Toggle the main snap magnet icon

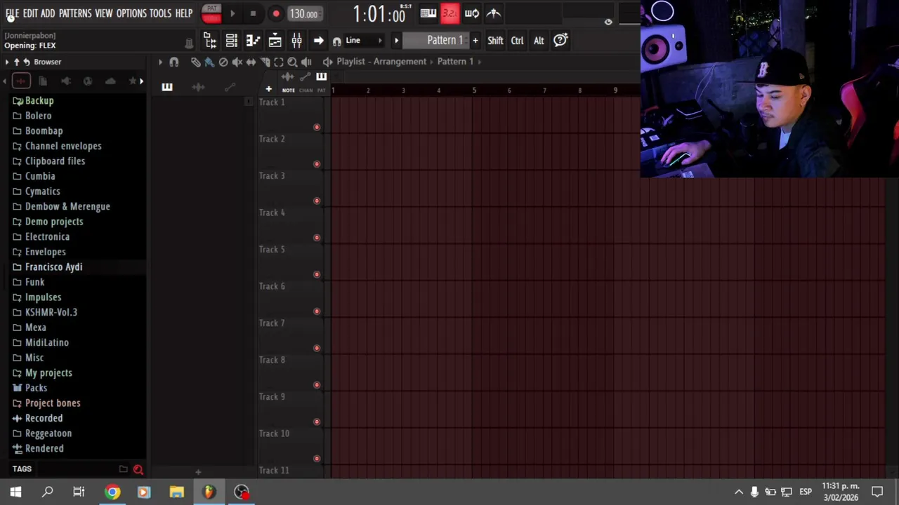[337, 41]
